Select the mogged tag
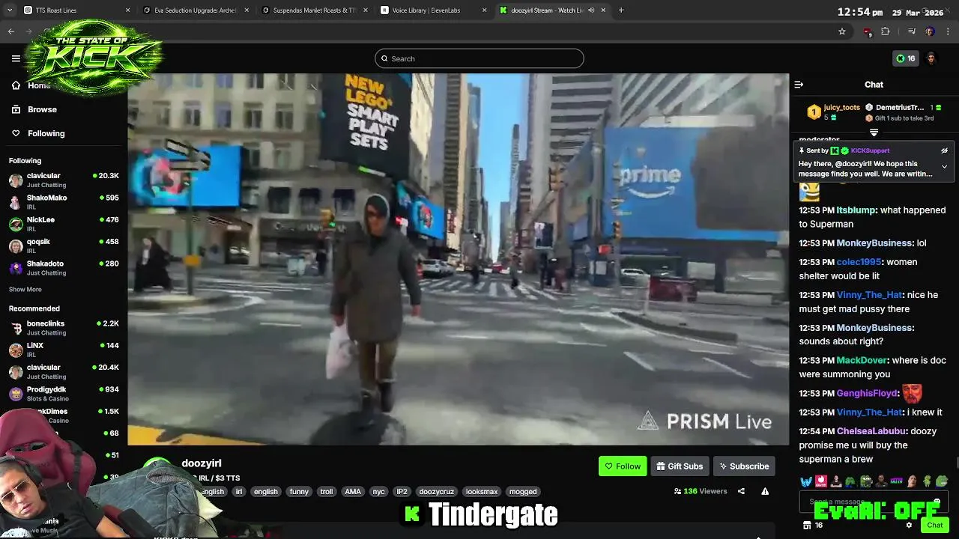Viewport: 959px width, 539px height. pyautogui.click(x=523, y=492)
